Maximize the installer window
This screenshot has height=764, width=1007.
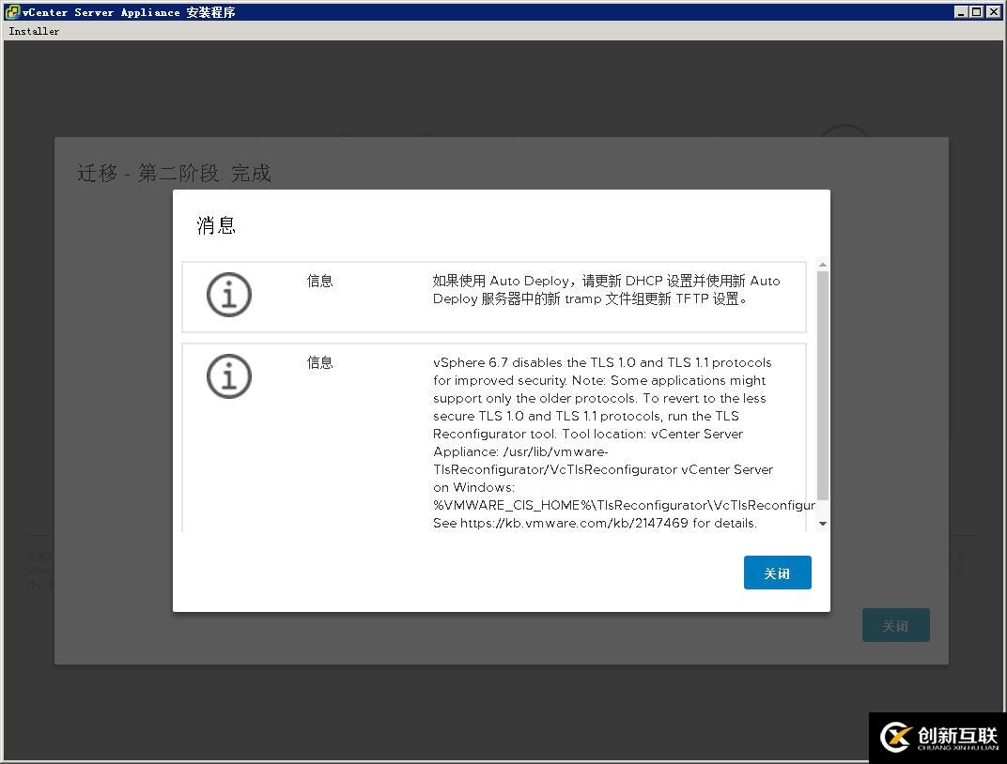[x=975, y=11]
